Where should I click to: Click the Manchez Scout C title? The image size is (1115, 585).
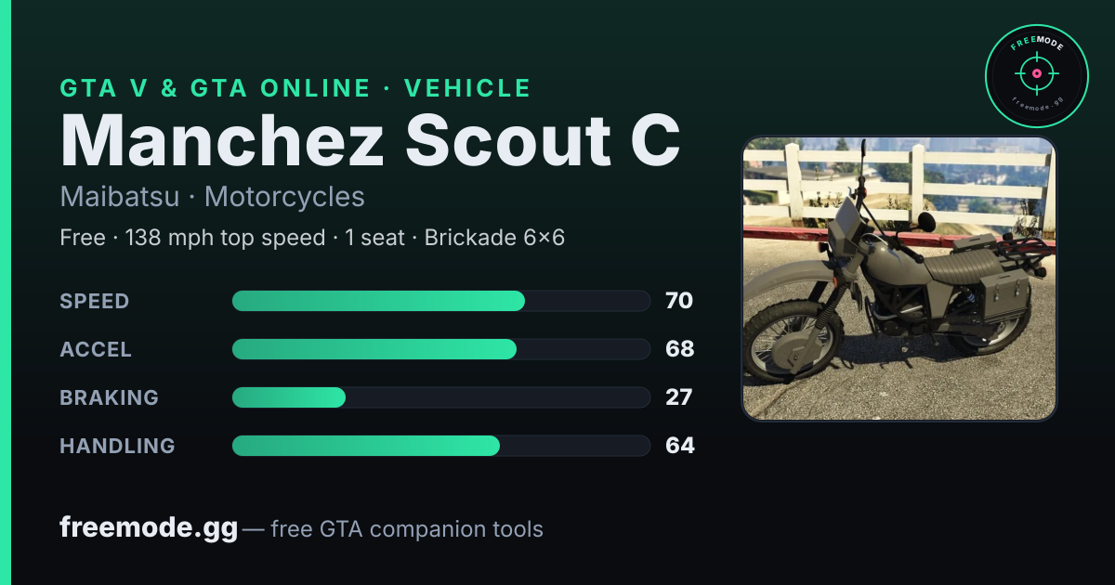pos(370,140)
